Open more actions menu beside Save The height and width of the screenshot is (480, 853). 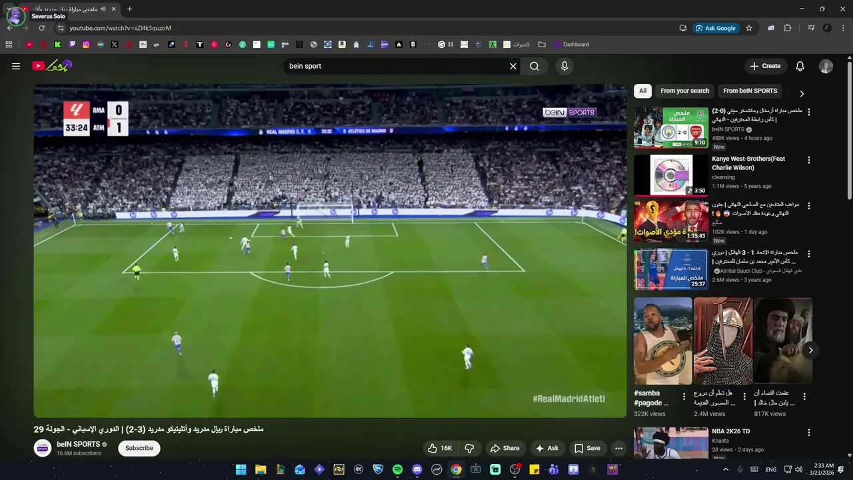618,448
